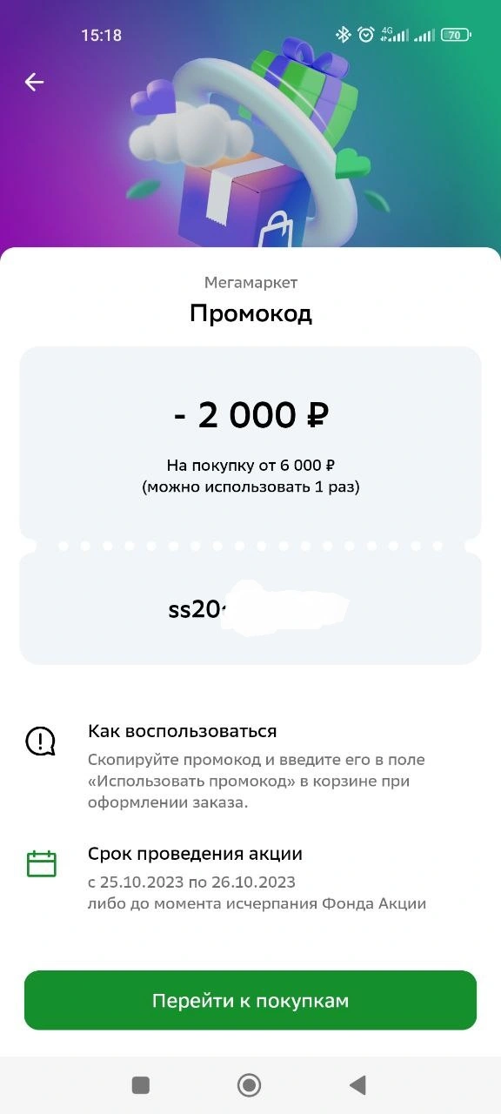Tap the На покупку от 6 000 ₽ text

point(250,465)
